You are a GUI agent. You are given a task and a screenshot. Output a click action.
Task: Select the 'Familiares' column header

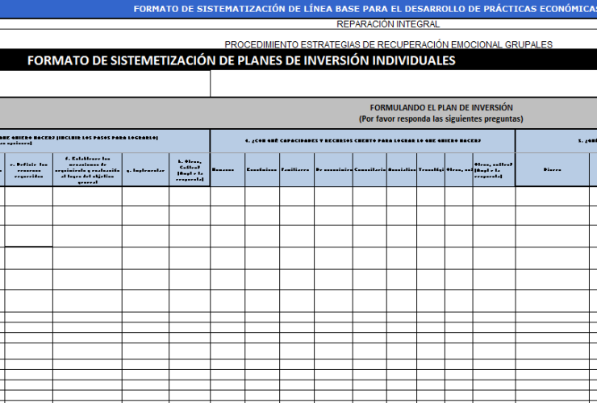click(x=297, y=170)
